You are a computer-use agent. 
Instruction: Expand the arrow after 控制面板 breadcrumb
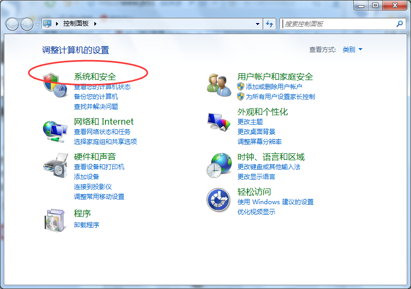click(x=95, y=24)
